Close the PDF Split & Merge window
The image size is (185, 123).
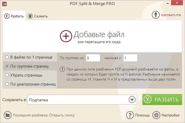pos(177,3)
